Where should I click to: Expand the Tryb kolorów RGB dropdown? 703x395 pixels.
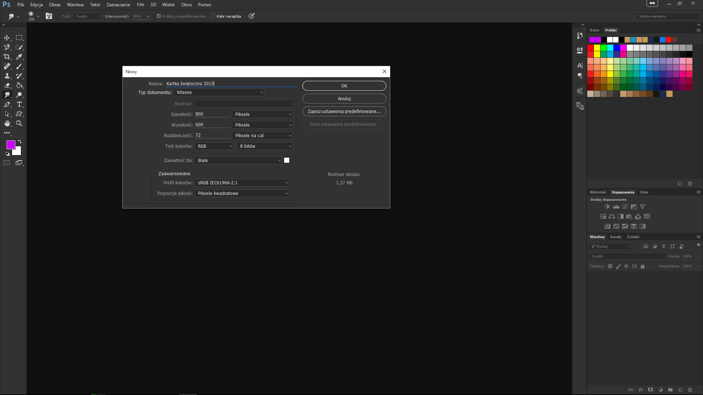click(214, 146)
